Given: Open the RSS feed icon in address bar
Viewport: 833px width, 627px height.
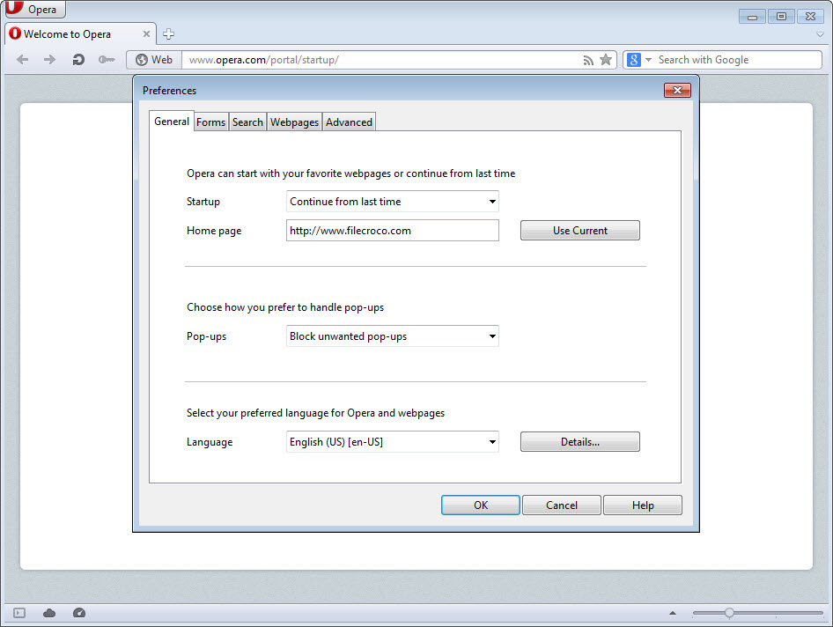Looking at the screenshot, I should (588, 60).
